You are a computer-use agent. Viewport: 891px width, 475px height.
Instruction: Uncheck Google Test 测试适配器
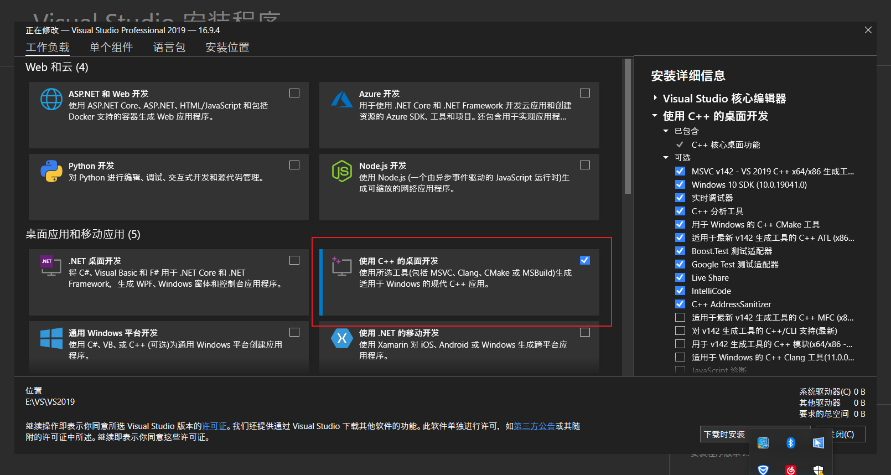pos(680,264)
